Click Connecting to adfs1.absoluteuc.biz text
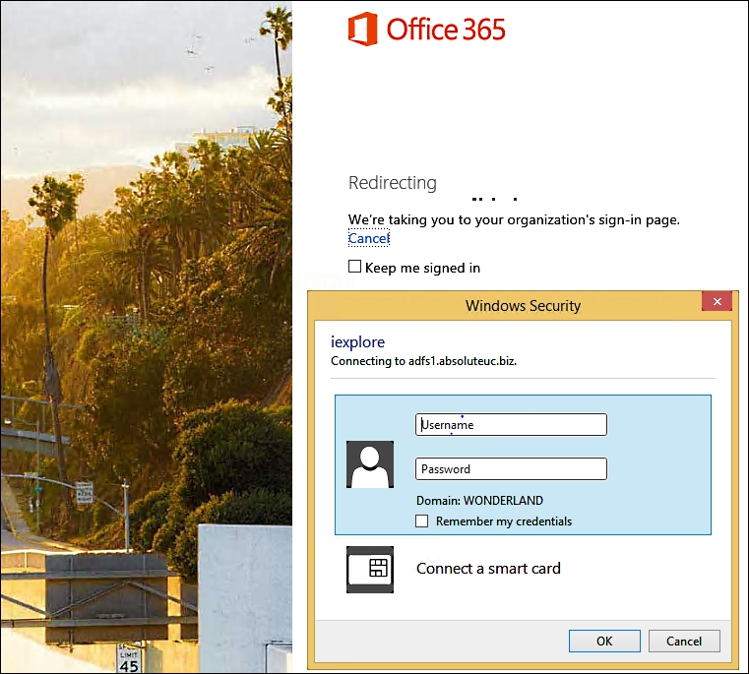This screenshot has width=749, height=674. pos(423,361)
